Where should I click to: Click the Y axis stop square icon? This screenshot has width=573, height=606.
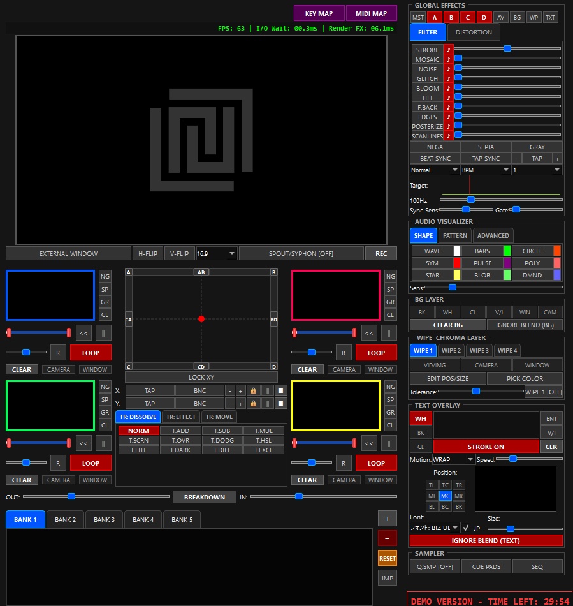[280, 404]
